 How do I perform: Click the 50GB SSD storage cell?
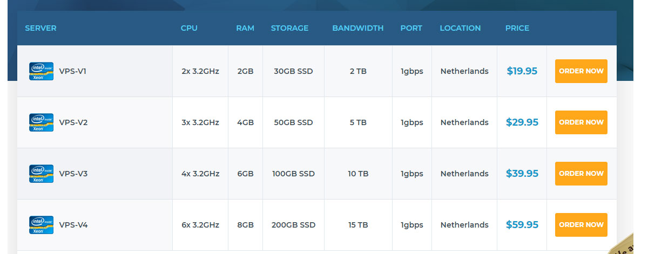(x=293, y=122)
